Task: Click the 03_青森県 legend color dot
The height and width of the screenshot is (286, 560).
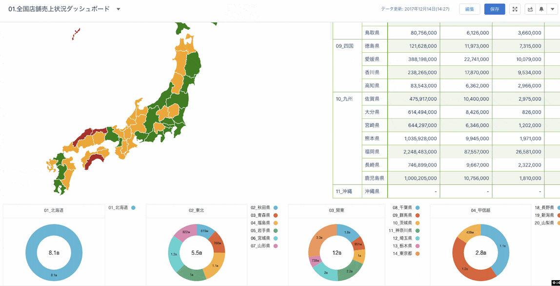Action: 276,215
